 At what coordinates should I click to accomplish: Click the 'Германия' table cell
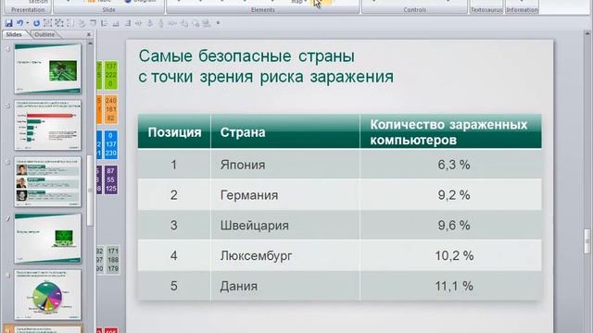pos(285,195)
